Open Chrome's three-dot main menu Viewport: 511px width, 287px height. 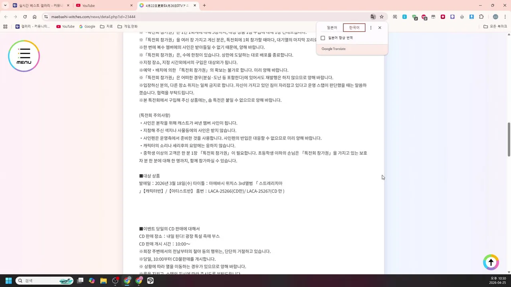pos(505,17)
